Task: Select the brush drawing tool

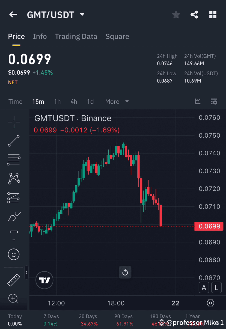Action: click(x=14, y=217)
